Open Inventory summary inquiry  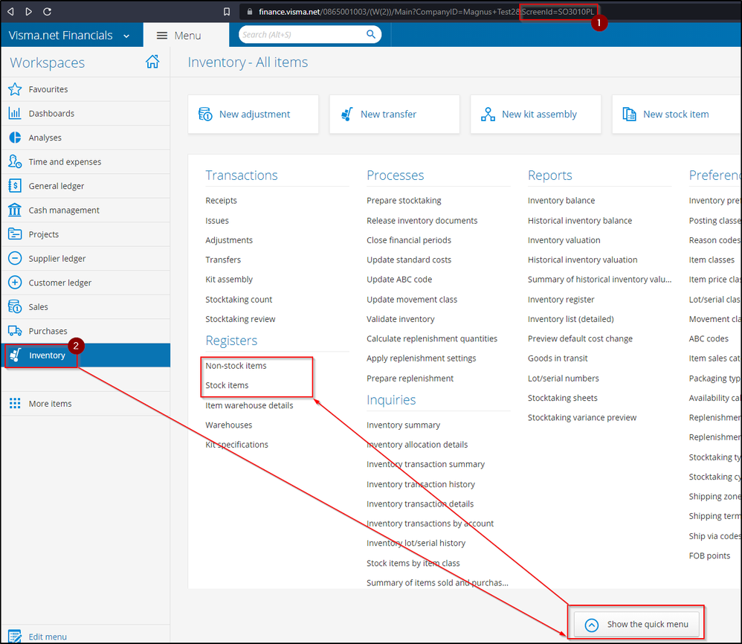point(403,425)
